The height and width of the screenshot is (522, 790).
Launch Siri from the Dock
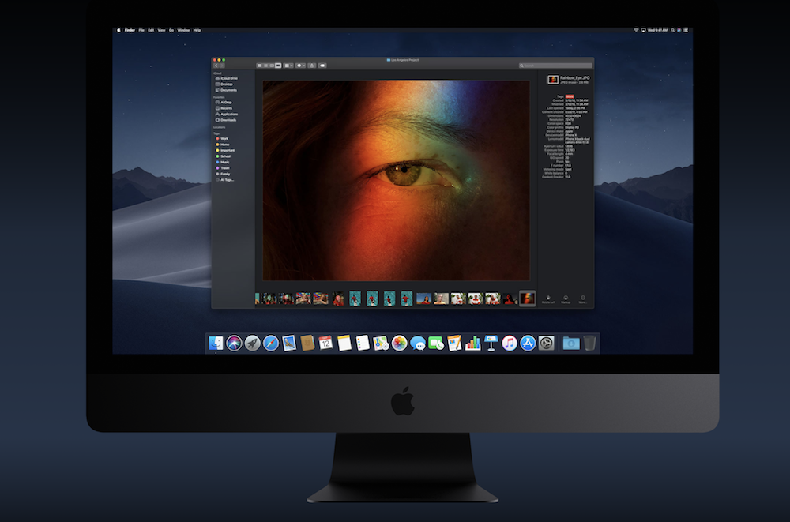234,343
